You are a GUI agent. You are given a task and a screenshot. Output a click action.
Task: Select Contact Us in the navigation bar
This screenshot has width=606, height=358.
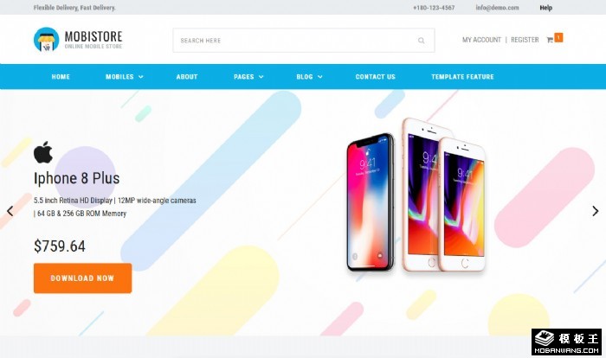coord(375,77)
